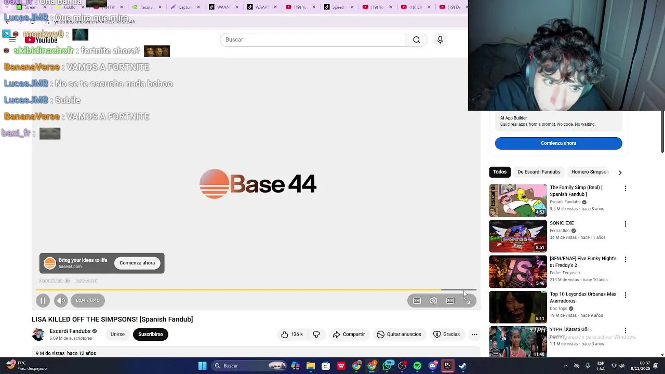Open options menu for Top 10 Leyendas
The width and height of the screenshot is (665, 374).
[x=626, y=295]
